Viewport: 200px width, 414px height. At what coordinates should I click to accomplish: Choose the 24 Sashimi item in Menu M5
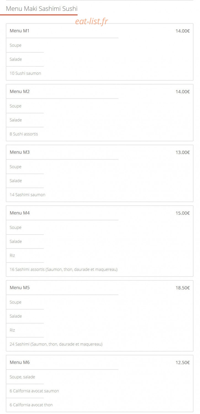(x=56, y=344)
